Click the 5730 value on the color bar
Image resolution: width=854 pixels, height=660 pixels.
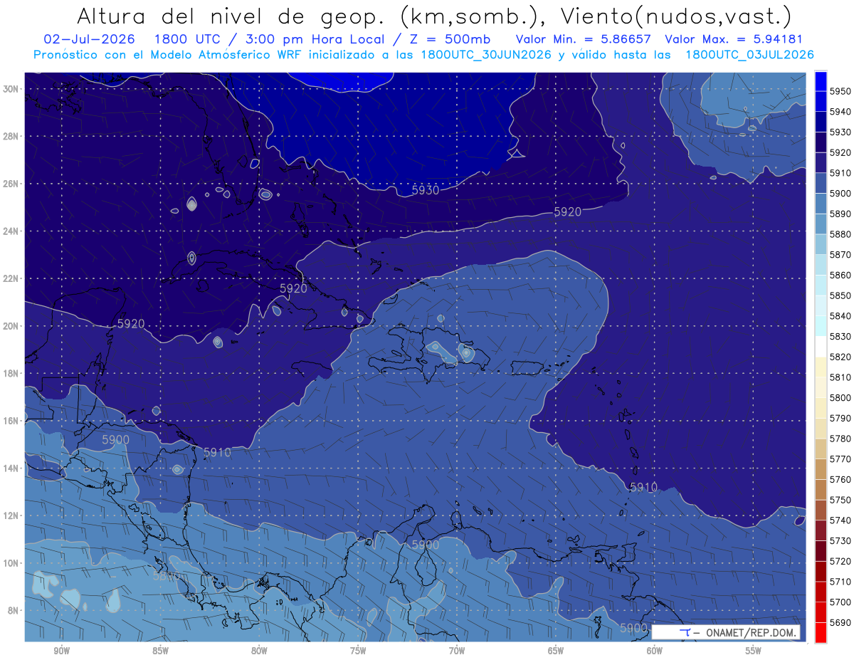point(840,540)
